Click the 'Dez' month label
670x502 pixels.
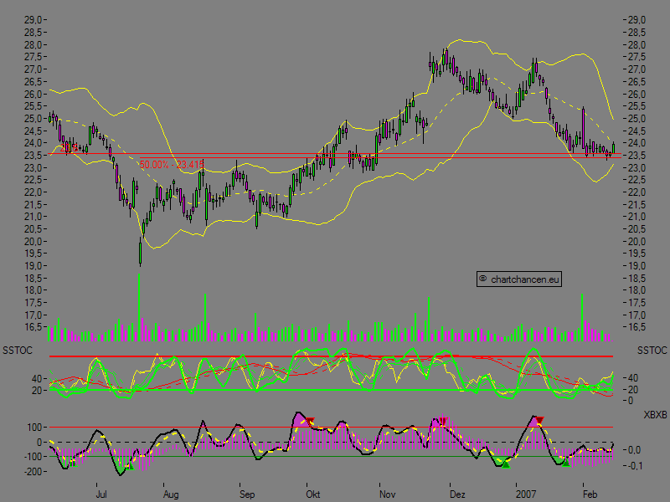pos(457,494)
